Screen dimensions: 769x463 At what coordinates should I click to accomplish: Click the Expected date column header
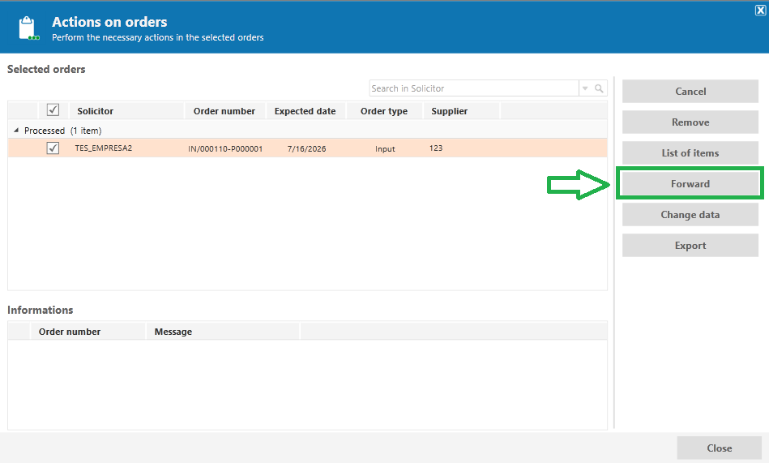point(305,111)
